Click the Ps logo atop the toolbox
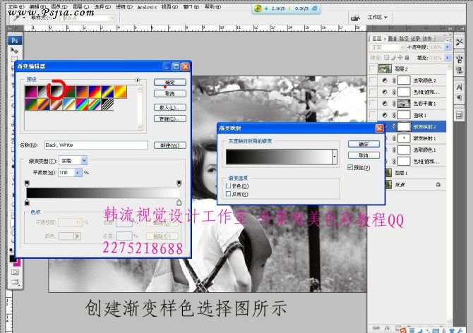 15,40
